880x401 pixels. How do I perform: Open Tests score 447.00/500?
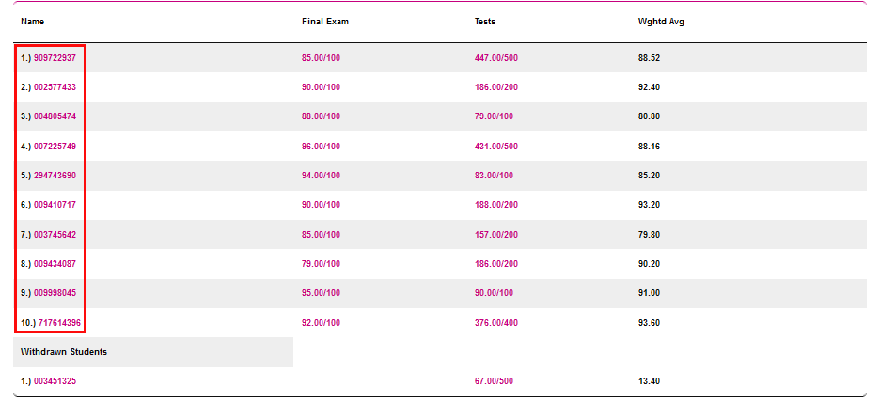(x=495, y=58)
